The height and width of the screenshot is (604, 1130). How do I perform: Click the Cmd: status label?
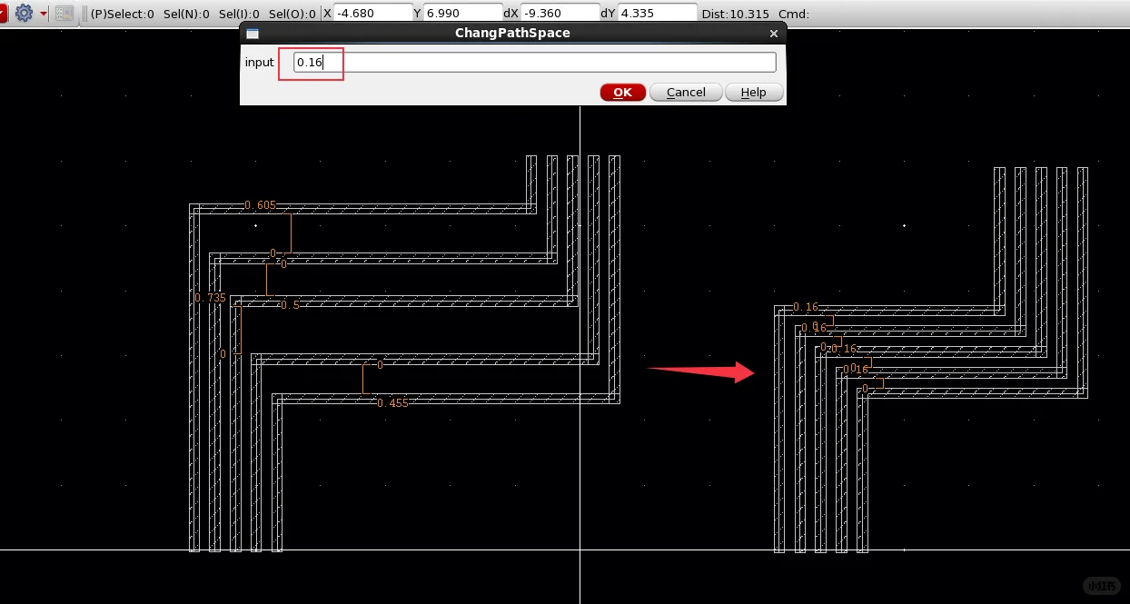coord(794,14)
